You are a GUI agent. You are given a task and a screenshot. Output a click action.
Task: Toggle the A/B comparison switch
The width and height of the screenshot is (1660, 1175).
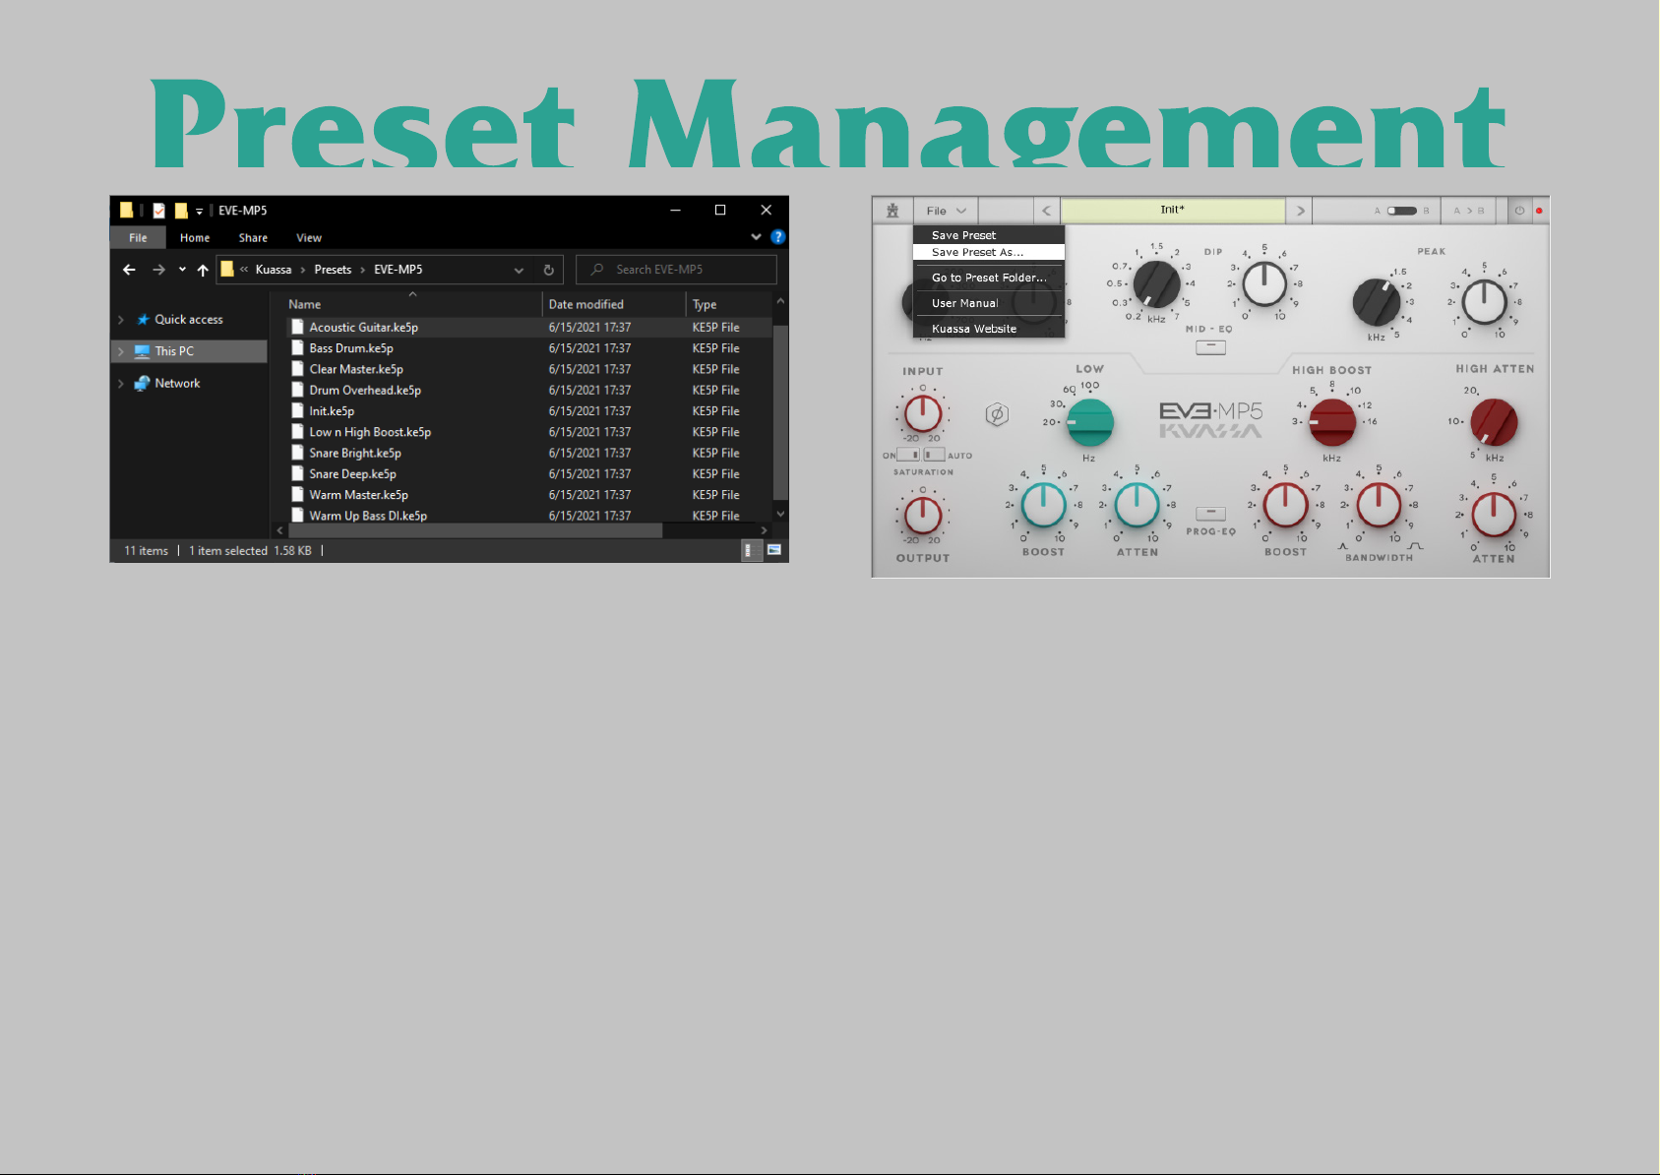click(1401, 211)
